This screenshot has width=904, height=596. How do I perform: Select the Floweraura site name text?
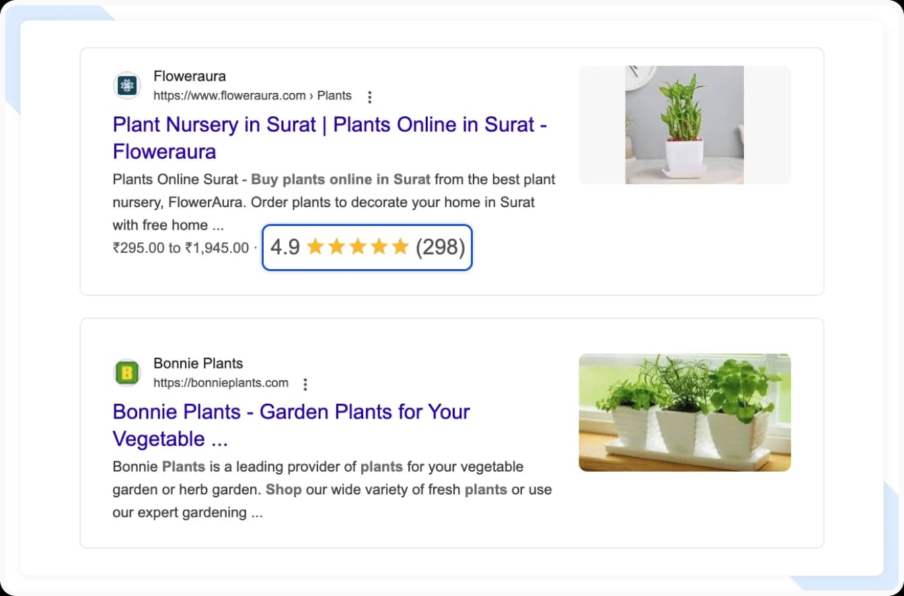pyautogui.click(x=189, y=76)
